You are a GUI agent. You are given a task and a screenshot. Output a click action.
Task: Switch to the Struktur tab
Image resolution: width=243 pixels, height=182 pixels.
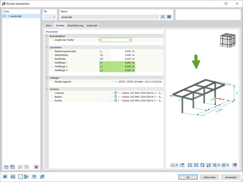(60, 25)
